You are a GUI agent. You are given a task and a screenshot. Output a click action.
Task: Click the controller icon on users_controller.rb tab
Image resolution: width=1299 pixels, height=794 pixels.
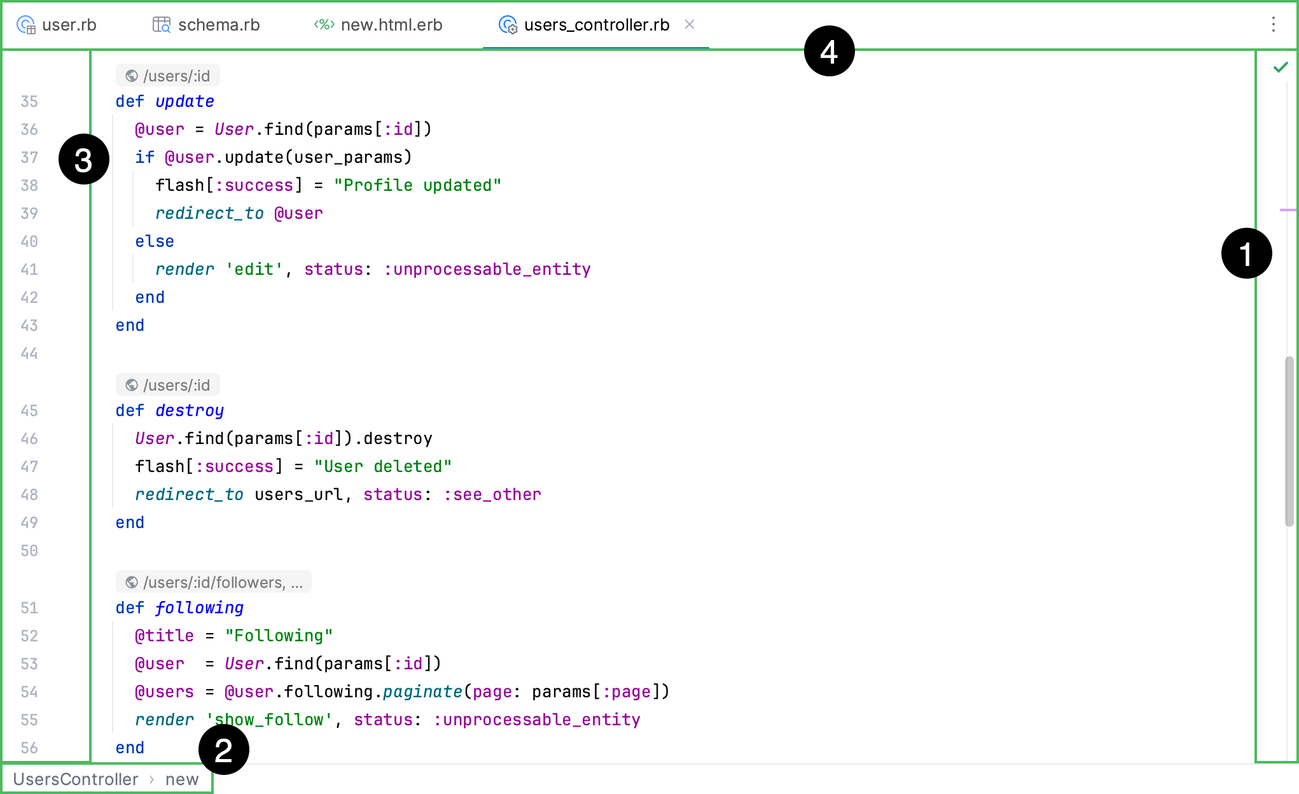[508, 25]
